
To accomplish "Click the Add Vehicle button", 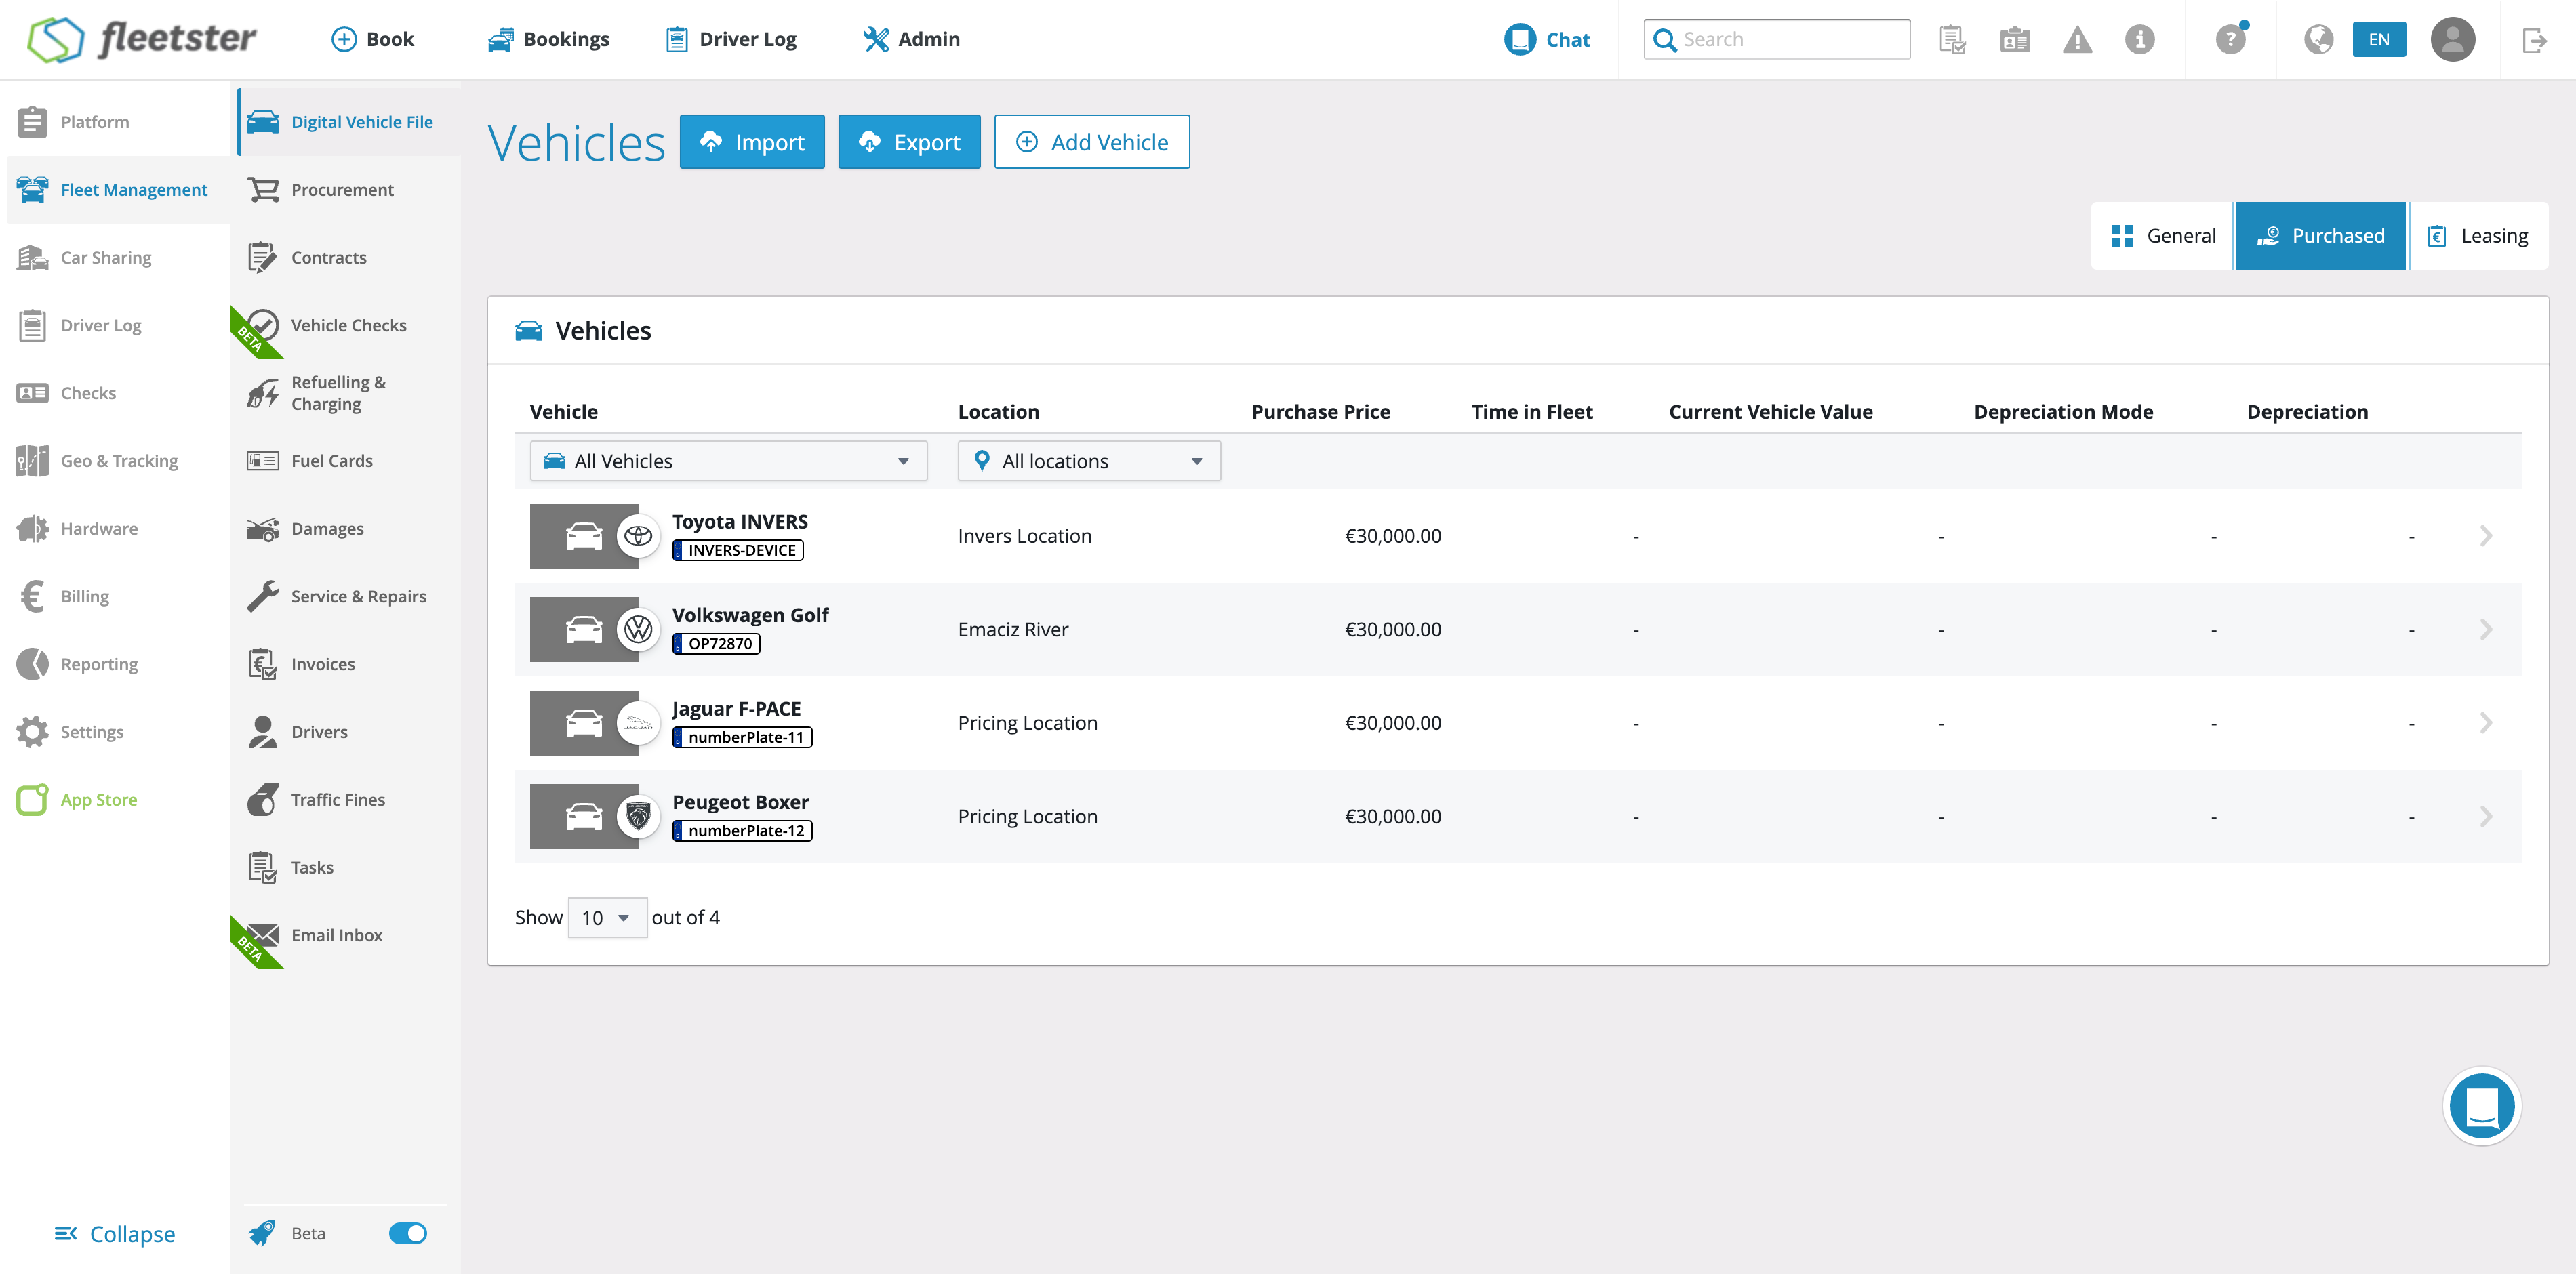I will 1091,142.
